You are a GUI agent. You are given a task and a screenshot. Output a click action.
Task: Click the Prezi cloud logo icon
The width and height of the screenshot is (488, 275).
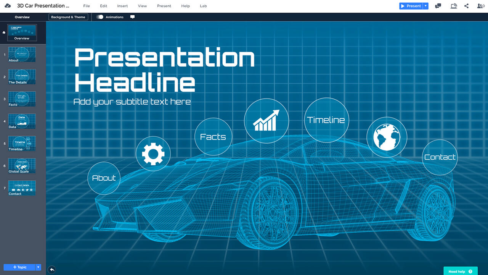[x=8, y=6]
